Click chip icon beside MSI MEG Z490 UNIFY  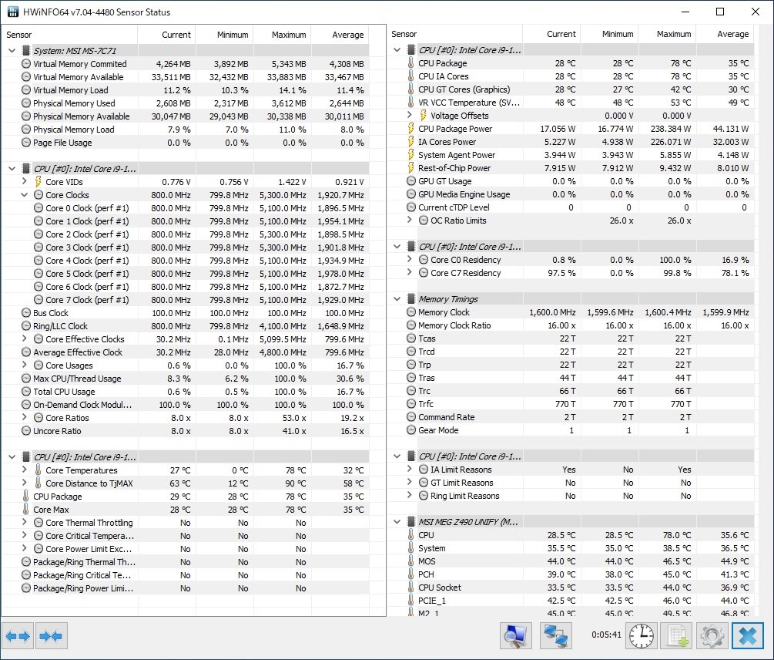click(410, 522)
